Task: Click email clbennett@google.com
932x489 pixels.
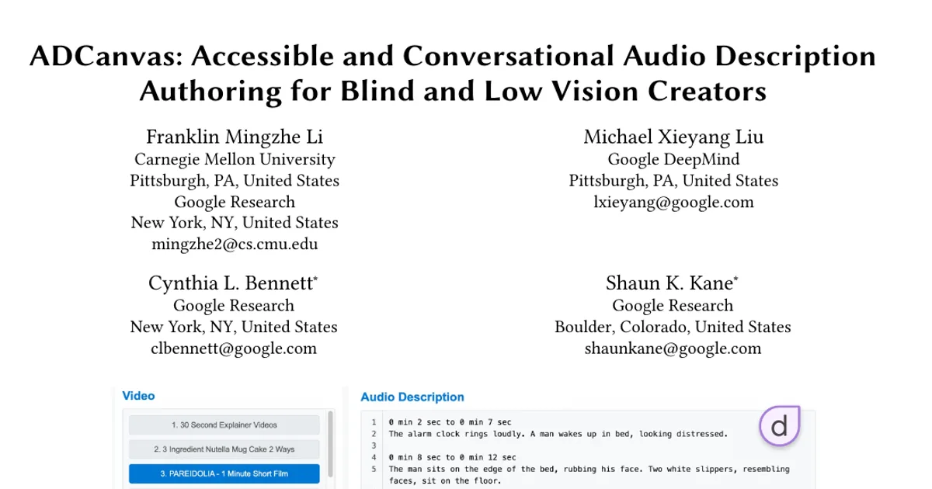Action: (234, 348)
